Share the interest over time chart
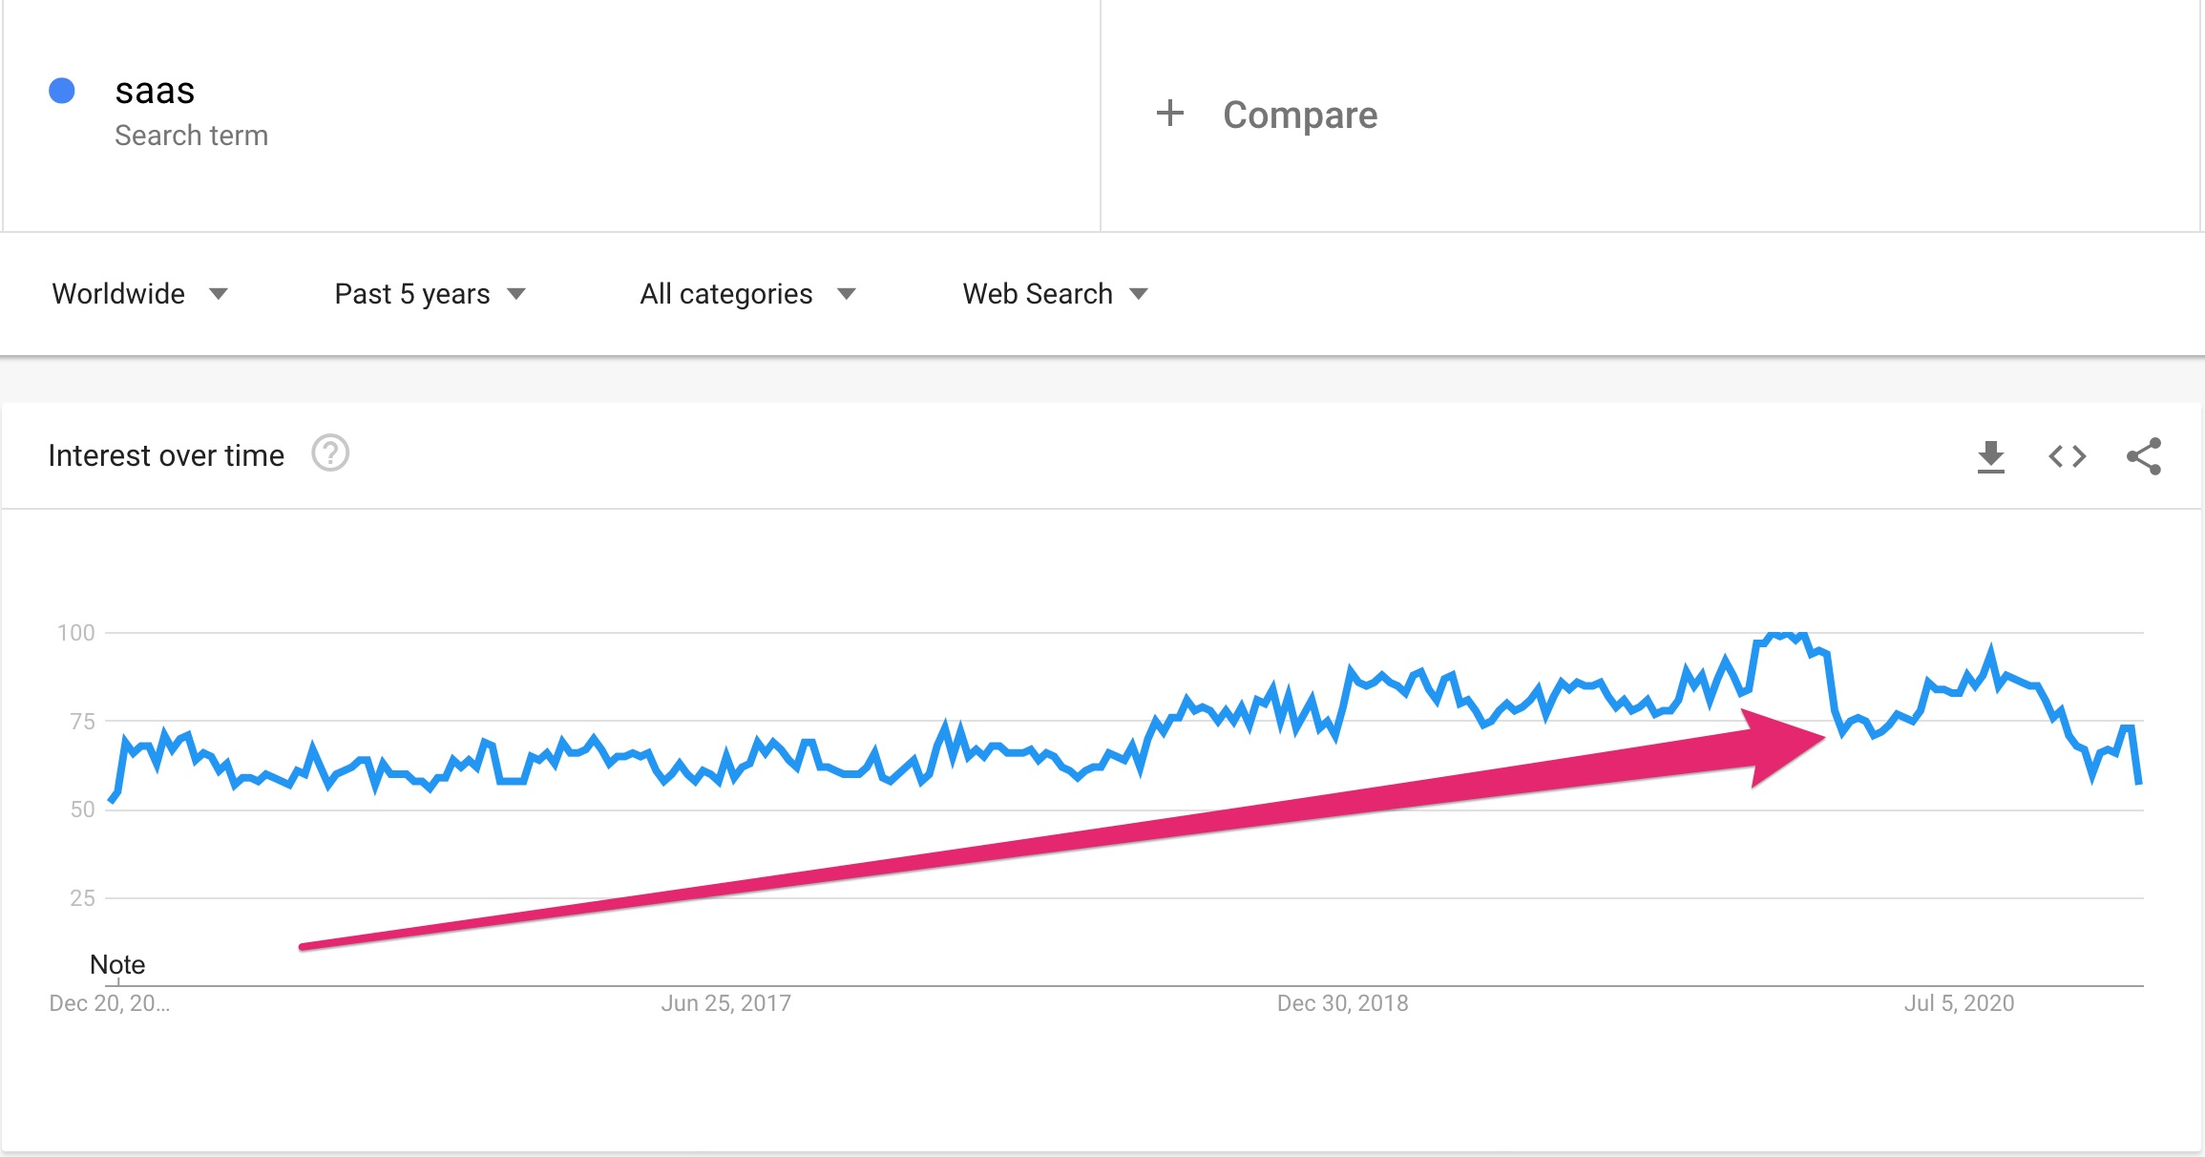Viewport: 2205px width, 1157px height. click(x=2144, y=456)
